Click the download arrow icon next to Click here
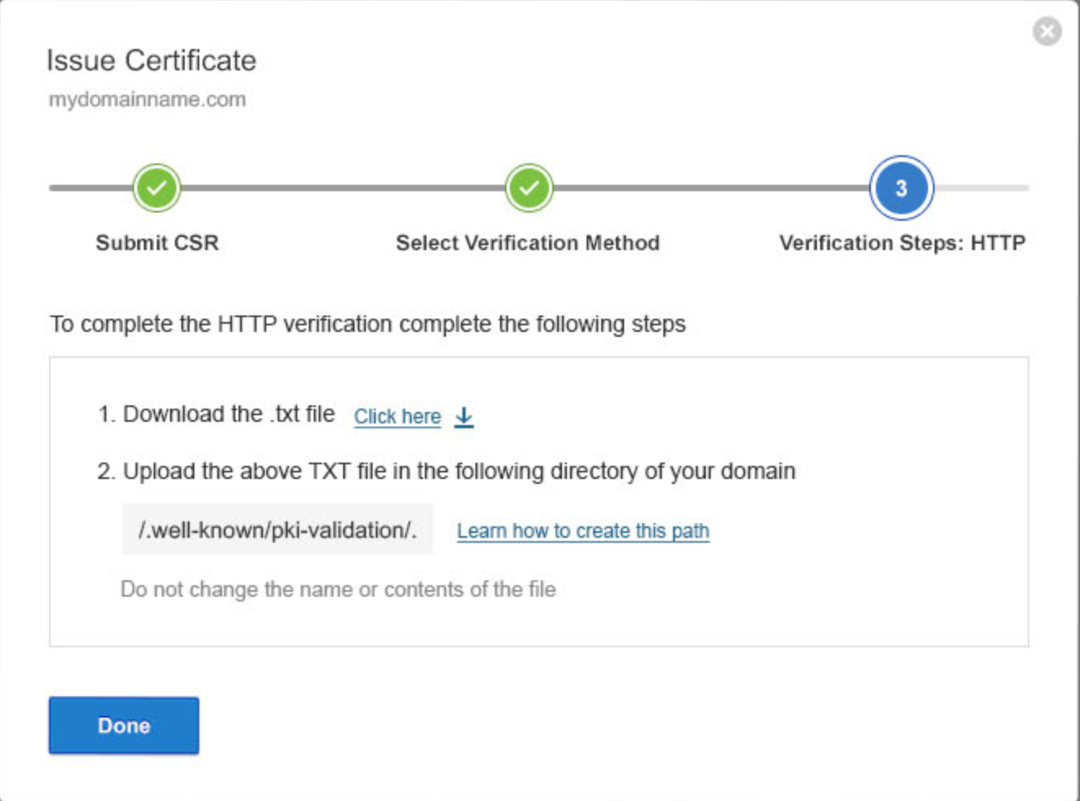The height and width of the screenshot is (801, 1080). click(464, 417)
